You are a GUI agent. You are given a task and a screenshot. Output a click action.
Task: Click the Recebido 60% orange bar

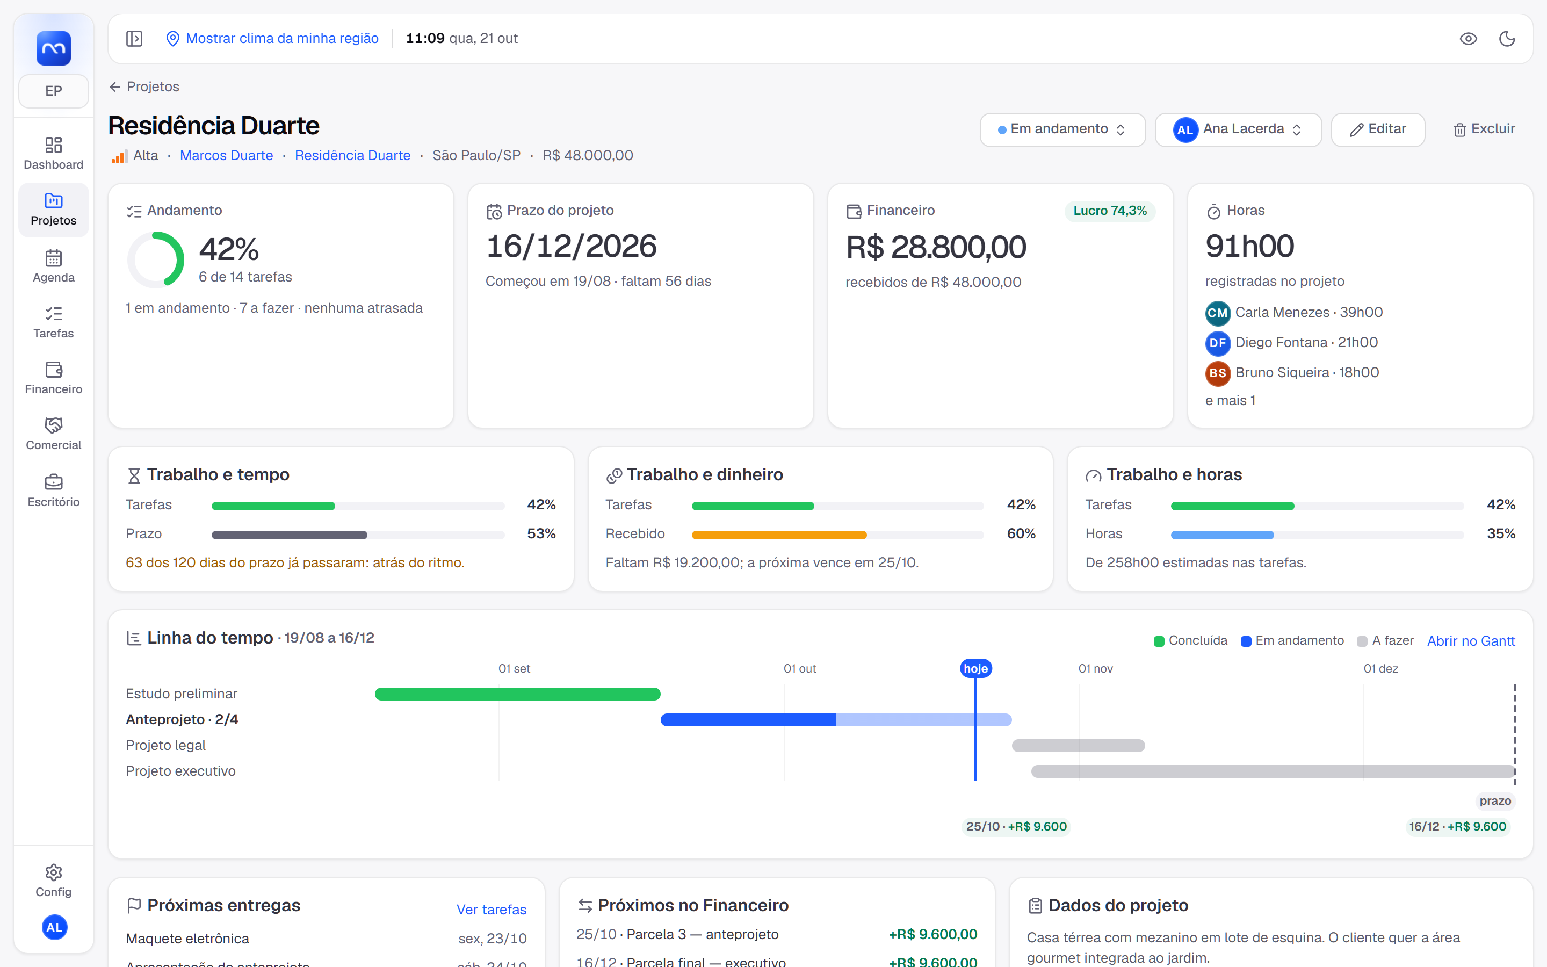coord(779,535)
